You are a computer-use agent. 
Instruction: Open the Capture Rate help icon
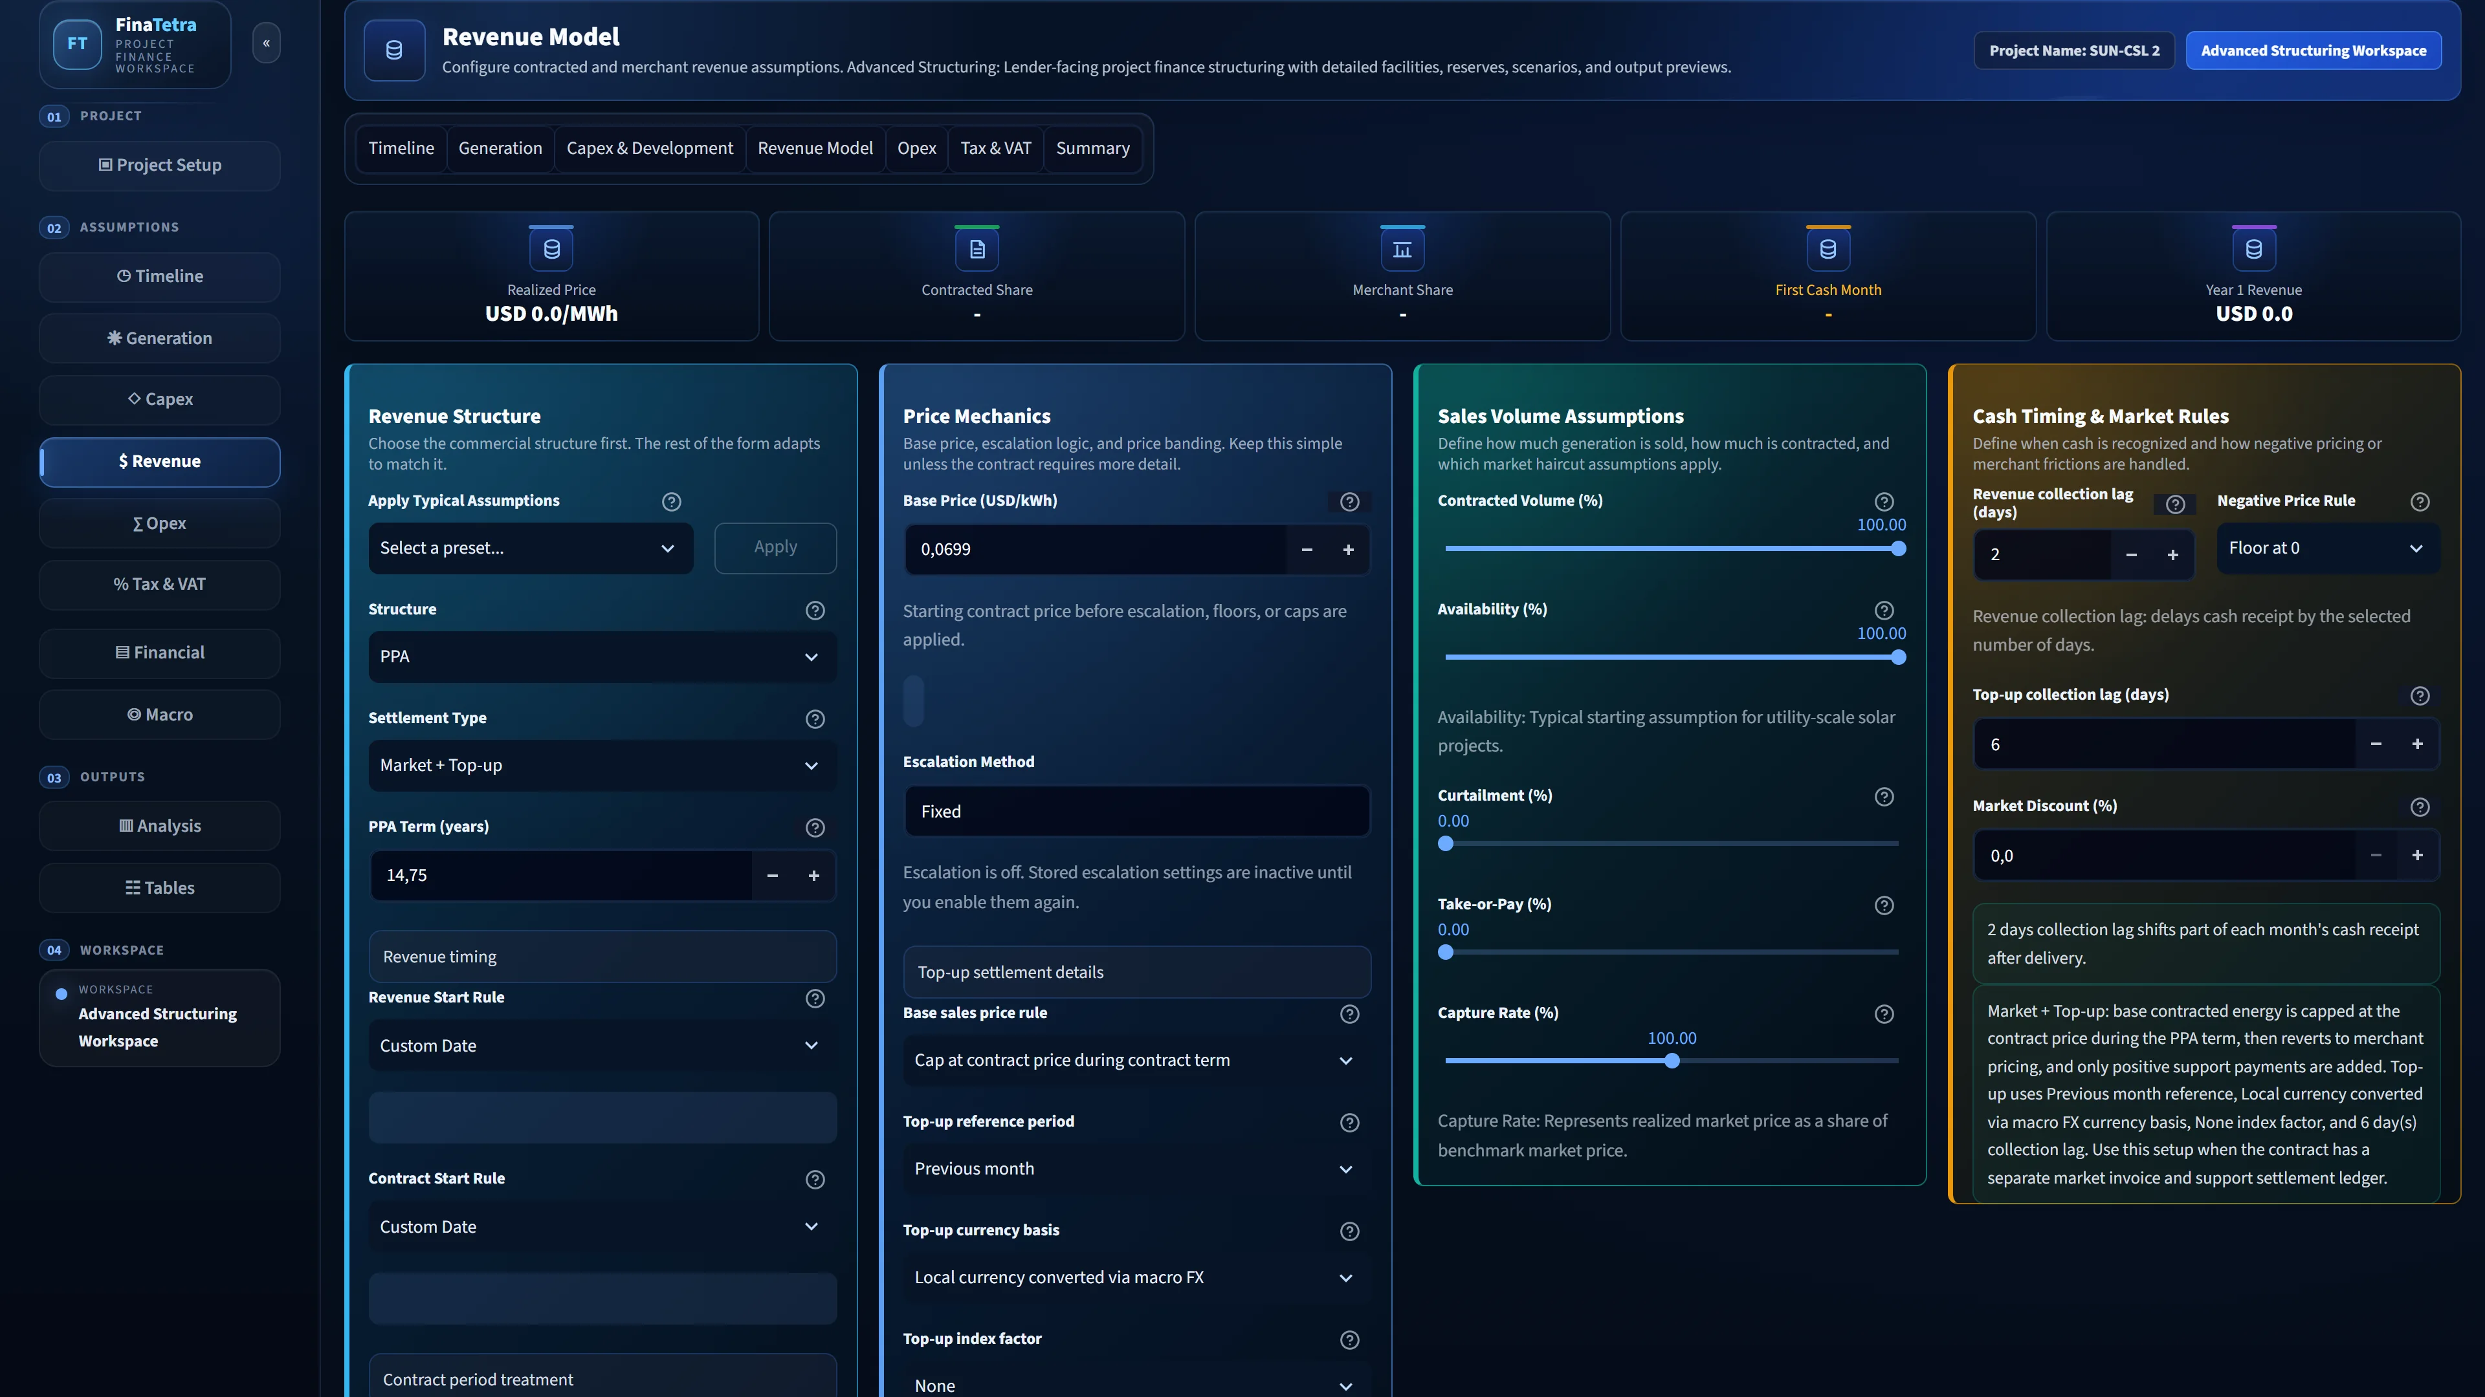[x=1884, y=1014]
